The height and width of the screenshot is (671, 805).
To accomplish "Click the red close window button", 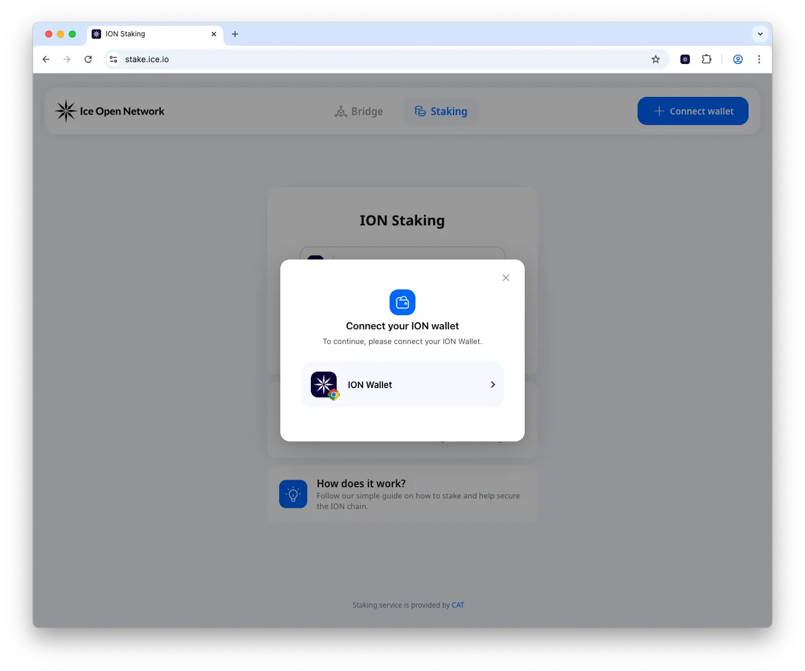I will pyautogui.click(x=49, y=34).
